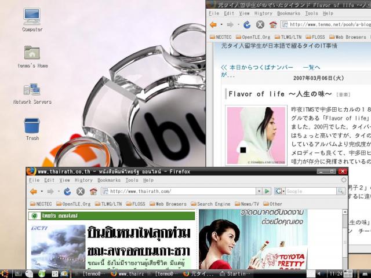Open the forward-history dropdown arrow in the thairath window
This screenshot has height=278, width=371.
[x=59, y=192]
